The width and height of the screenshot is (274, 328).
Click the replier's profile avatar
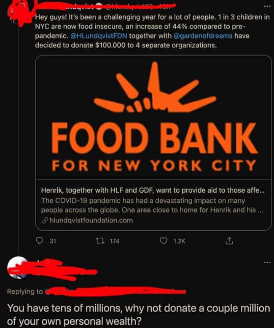(18, 267)
